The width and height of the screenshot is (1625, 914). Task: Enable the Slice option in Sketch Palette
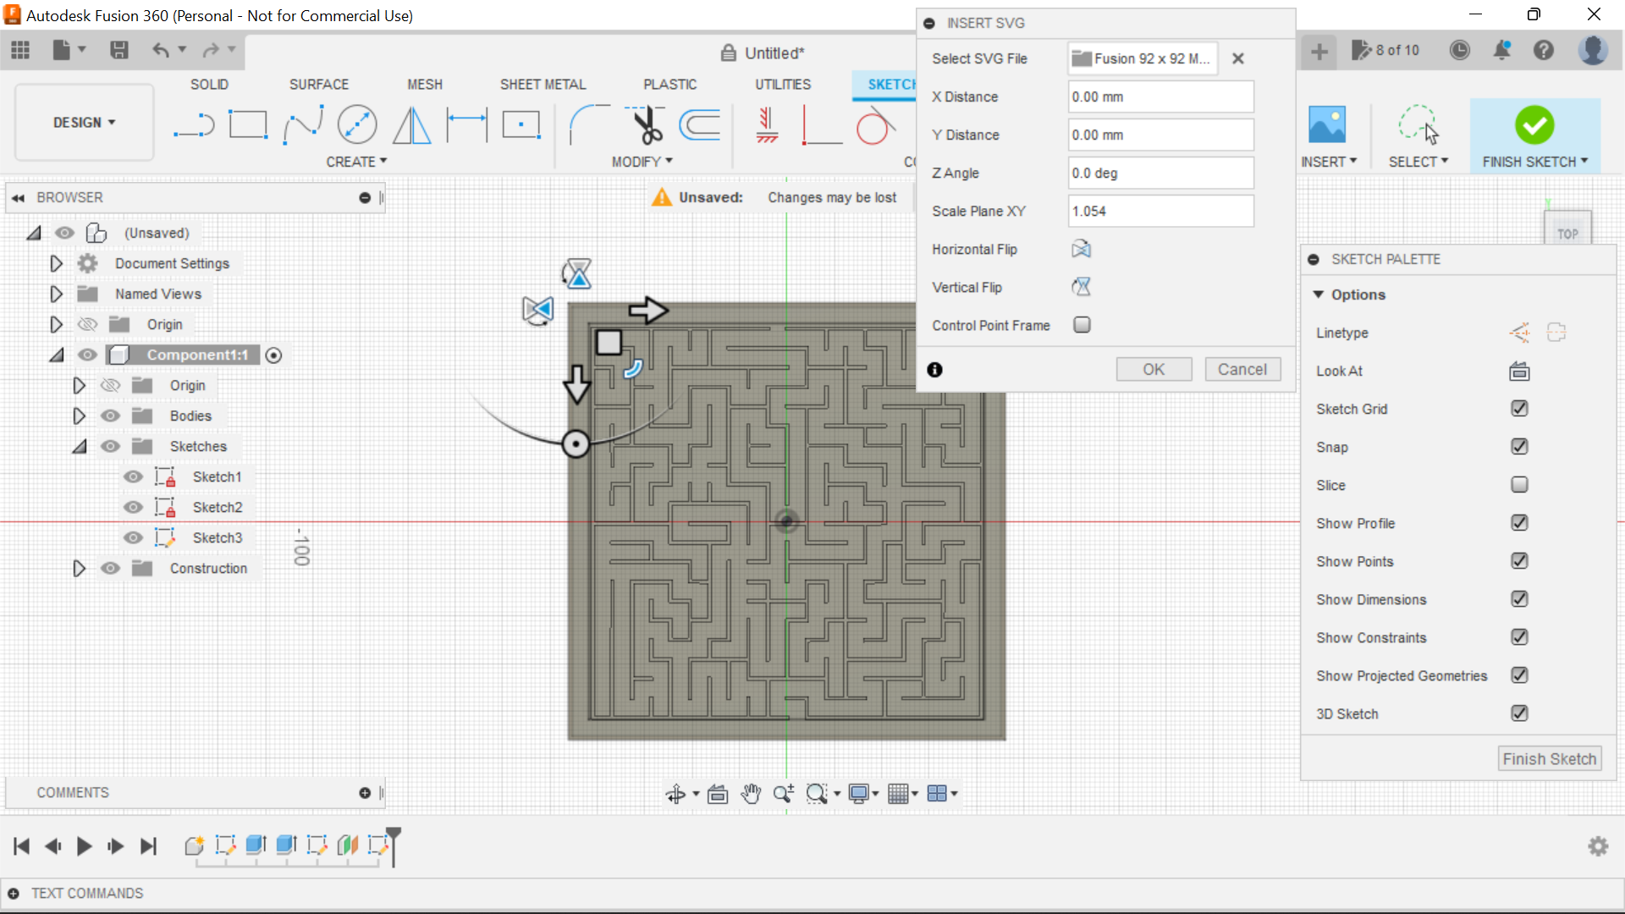(x=1519, y=484)
